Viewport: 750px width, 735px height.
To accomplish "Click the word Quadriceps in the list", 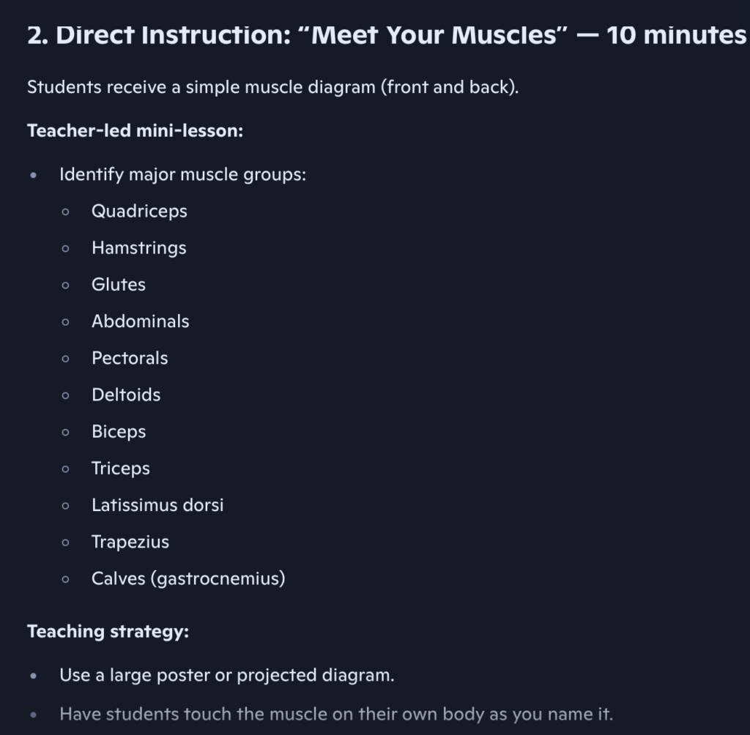I will [139, 212].
